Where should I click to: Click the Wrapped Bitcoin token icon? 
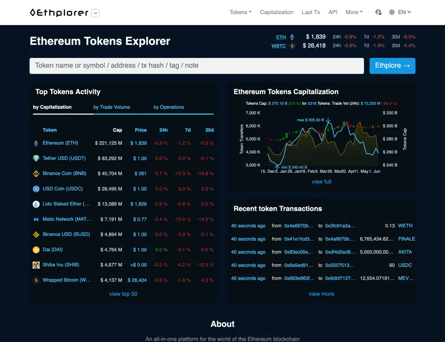tap(36, 280)
